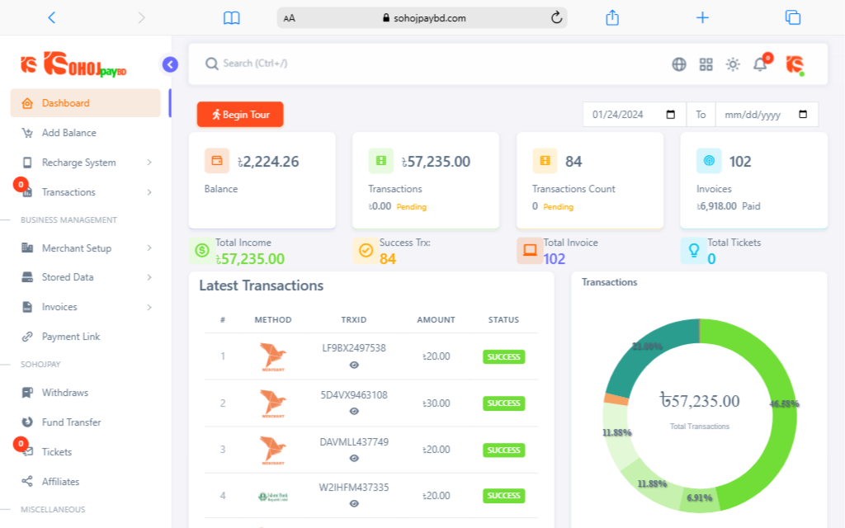Focus the Search (Ctrl+/) field
845x528 pixels.
(413, 64)
